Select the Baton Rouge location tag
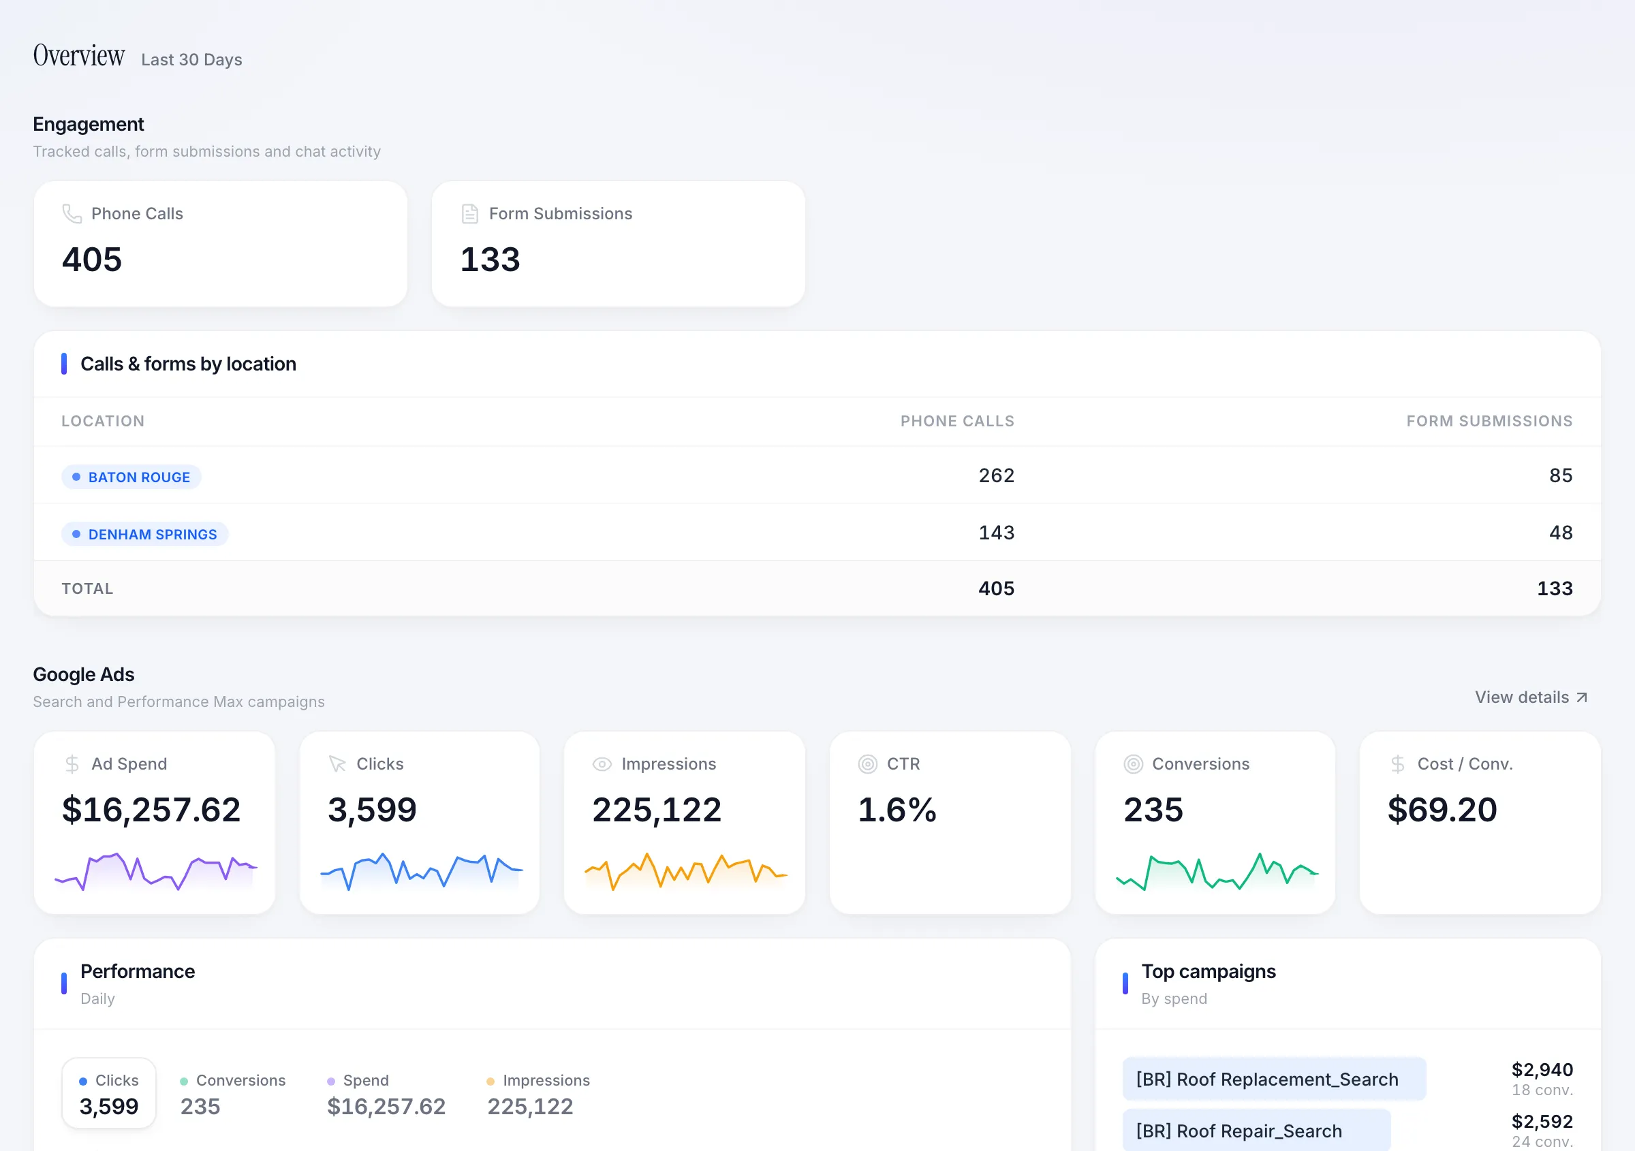Screen dimensions: 1635x1151 131,477
